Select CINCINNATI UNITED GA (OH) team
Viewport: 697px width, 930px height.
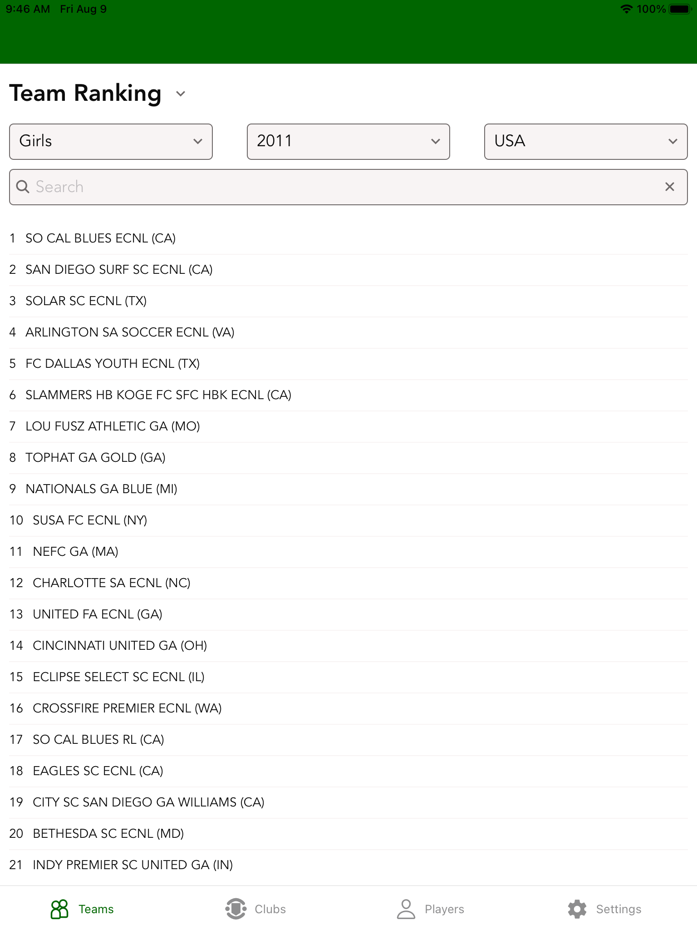coord(120,646)
